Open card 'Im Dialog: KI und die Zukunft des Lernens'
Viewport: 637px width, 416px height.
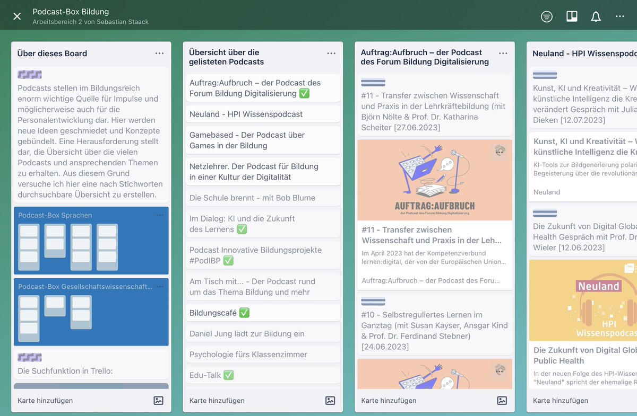coord(263,224)
